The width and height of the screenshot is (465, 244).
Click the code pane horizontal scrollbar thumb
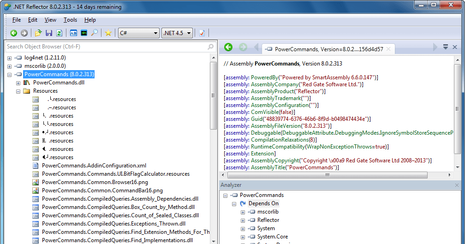328,175
